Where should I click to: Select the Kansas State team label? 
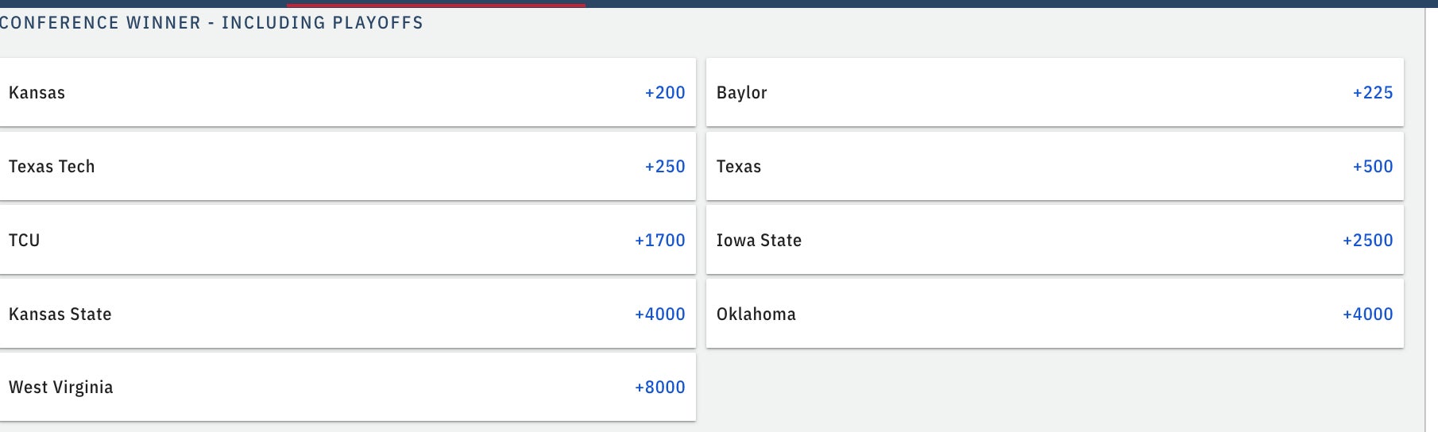click(x=60, y=314)
